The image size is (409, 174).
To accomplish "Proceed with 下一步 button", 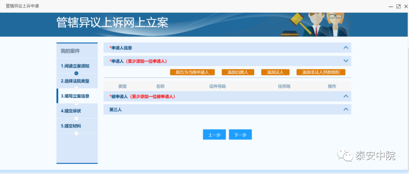I will [240, 135].
